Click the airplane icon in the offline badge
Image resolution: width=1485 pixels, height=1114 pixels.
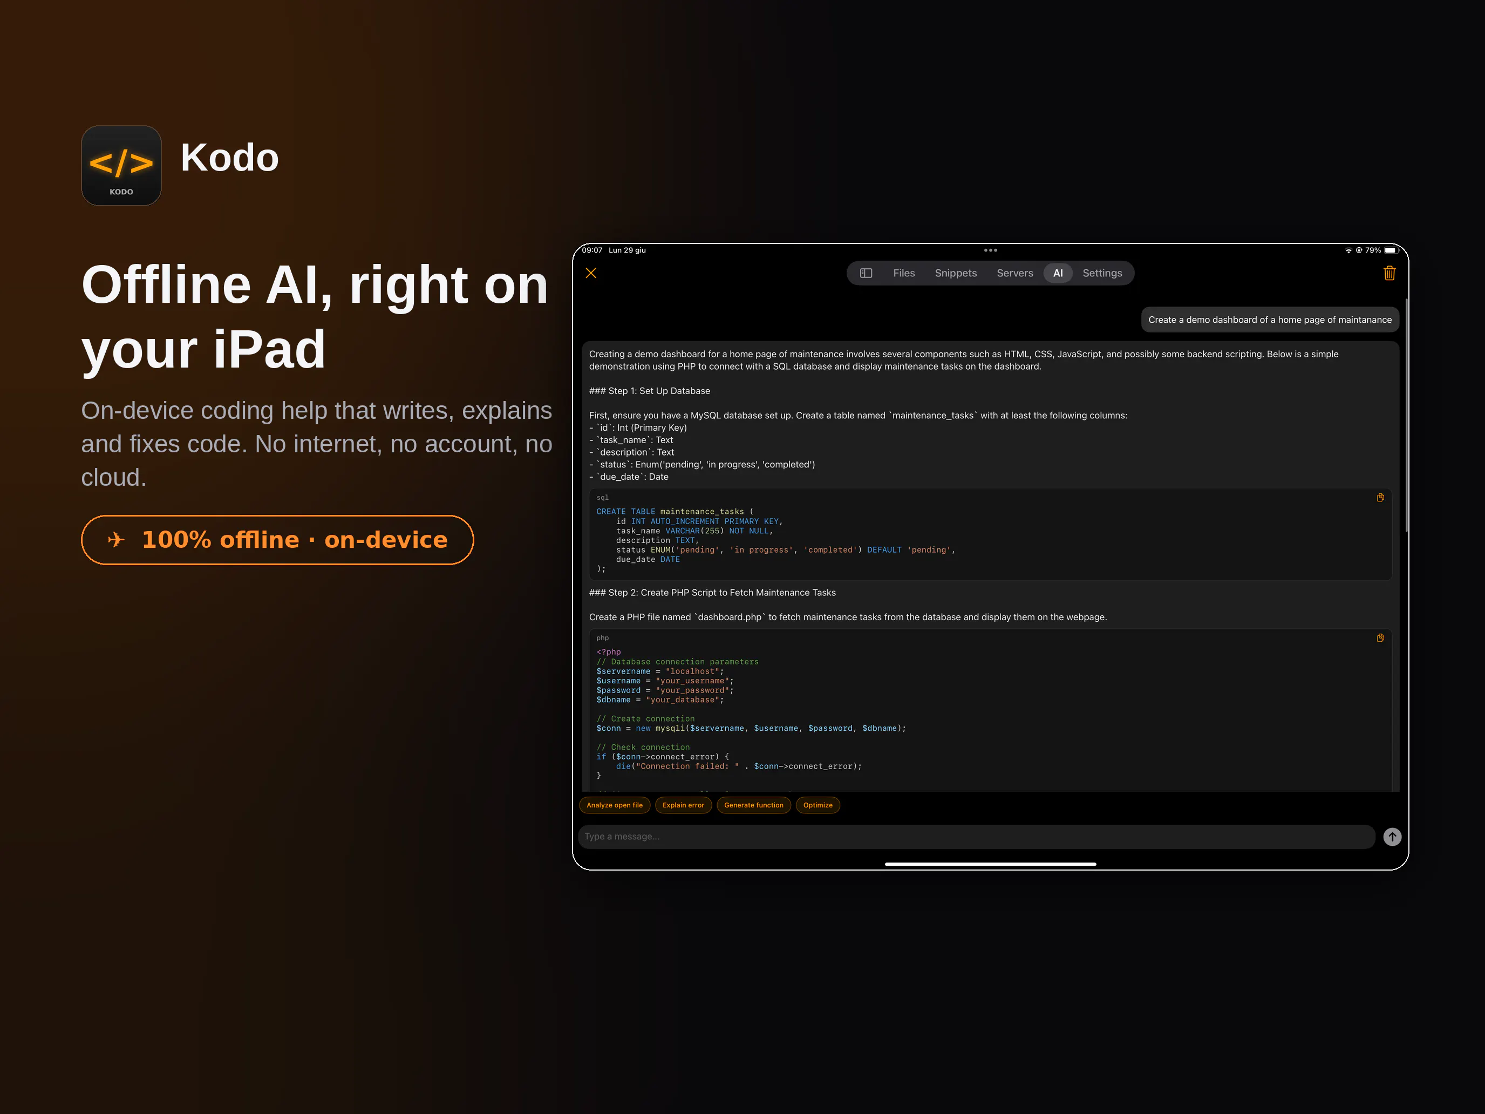116,540
